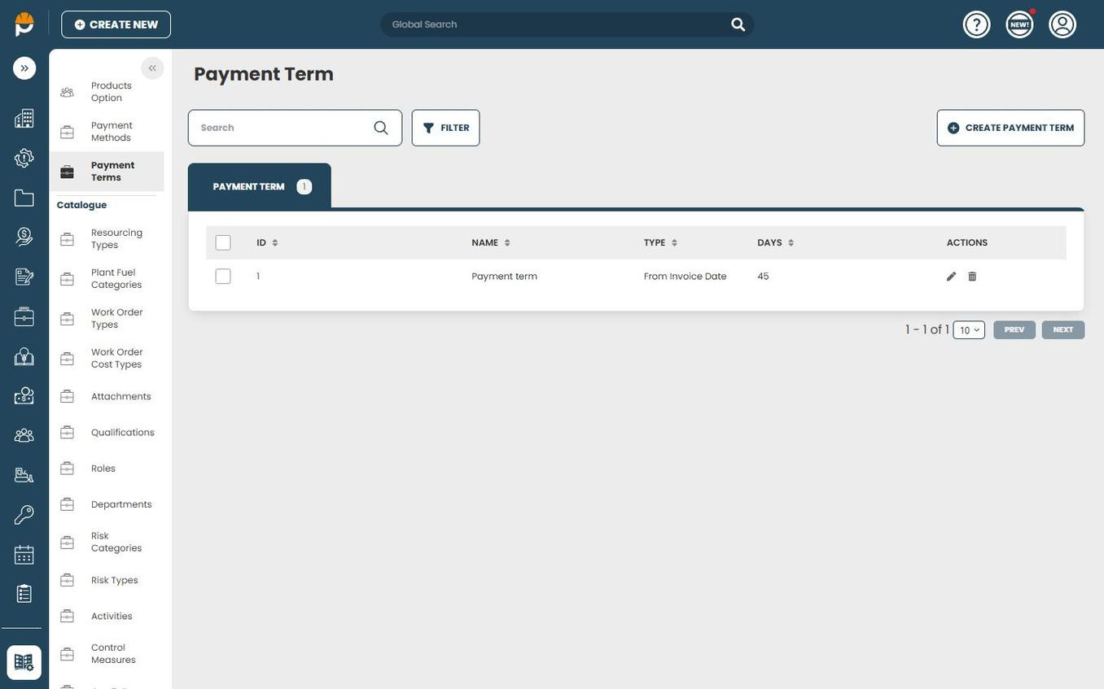Viewport: 1104px width, 689px height.
Task: Click the table search magnifier icon
Action: pos(381,128)
